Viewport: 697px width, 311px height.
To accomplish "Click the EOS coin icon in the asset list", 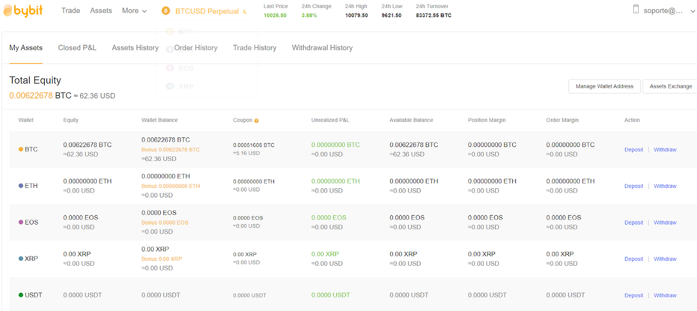I will pyautogui.click(x=20, y=222).
